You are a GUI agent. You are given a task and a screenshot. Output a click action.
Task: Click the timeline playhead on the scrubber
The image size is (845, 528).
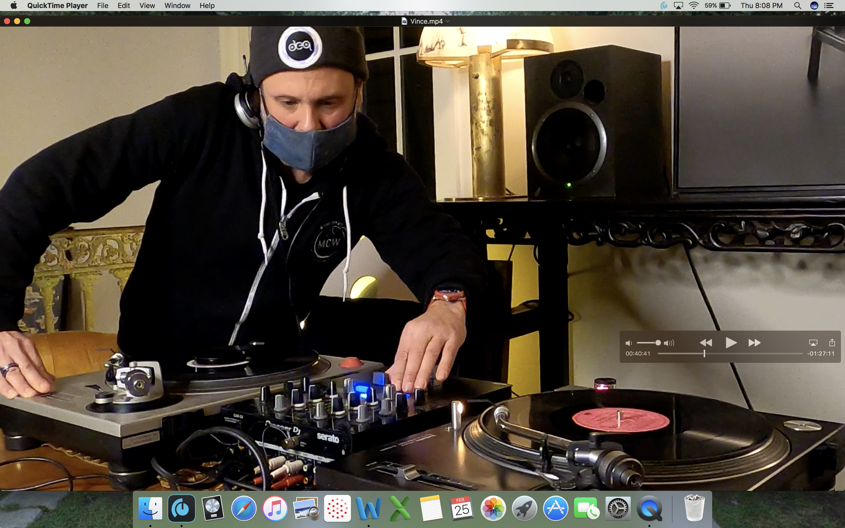point(704,354)
